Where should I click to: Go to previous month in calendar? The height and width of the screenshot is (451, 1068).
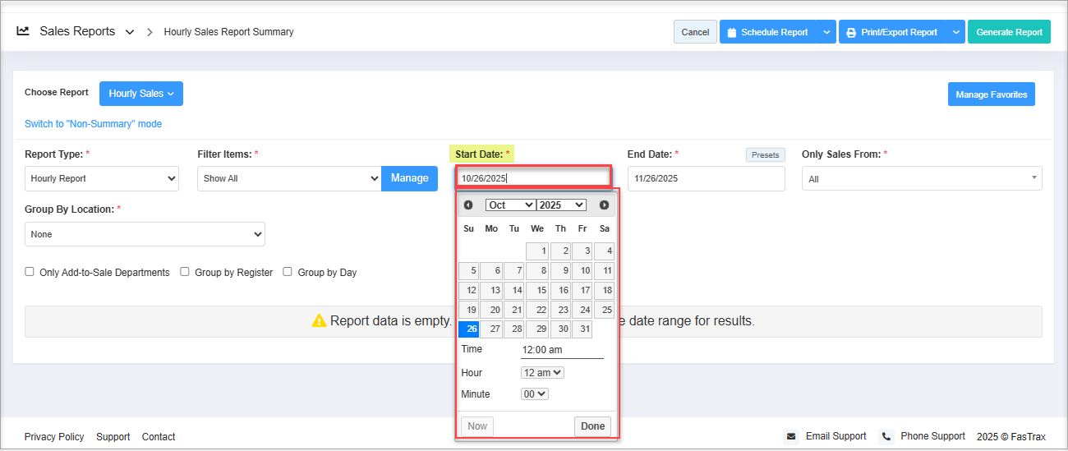click(468, 205)
